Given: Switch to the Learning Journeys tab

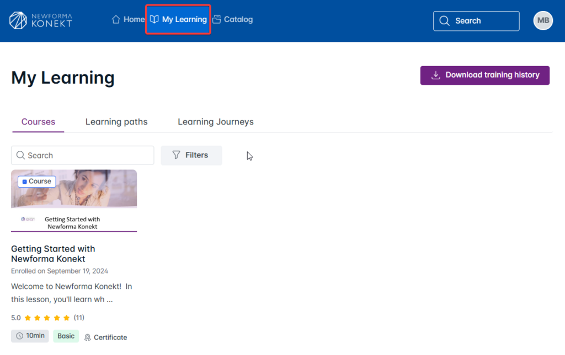Looking at the screenshot, I should [216, 122].
